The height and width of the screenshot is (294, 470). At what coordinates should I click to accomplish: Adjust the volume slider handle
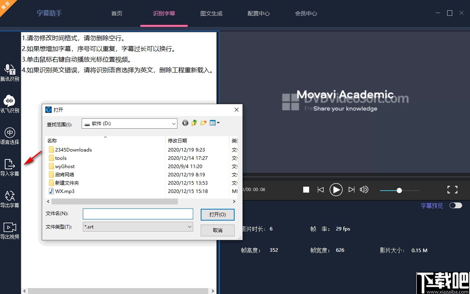tap(399, 190)
